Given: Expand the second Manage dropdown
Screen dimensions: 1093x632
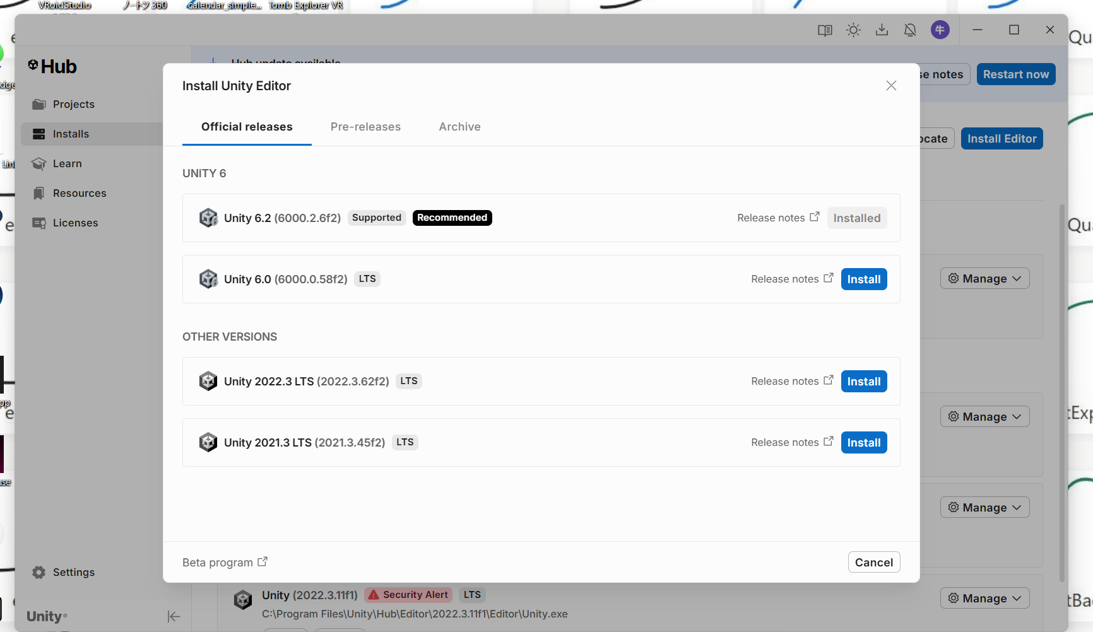Looking at the screenshot, I should (985, 417).
